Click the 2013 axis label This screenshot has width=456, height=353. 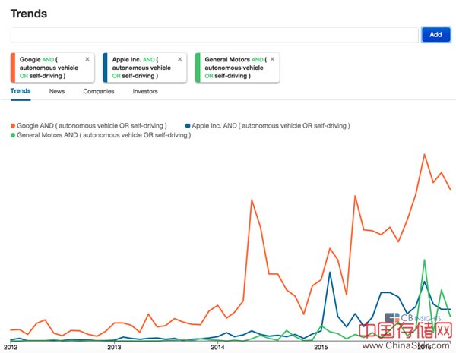click(114, 347)
